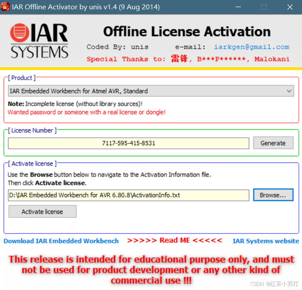Open the Download IAR Embedded Workbench link
This screenshot has height=290, width=302.
coord(61,241)
